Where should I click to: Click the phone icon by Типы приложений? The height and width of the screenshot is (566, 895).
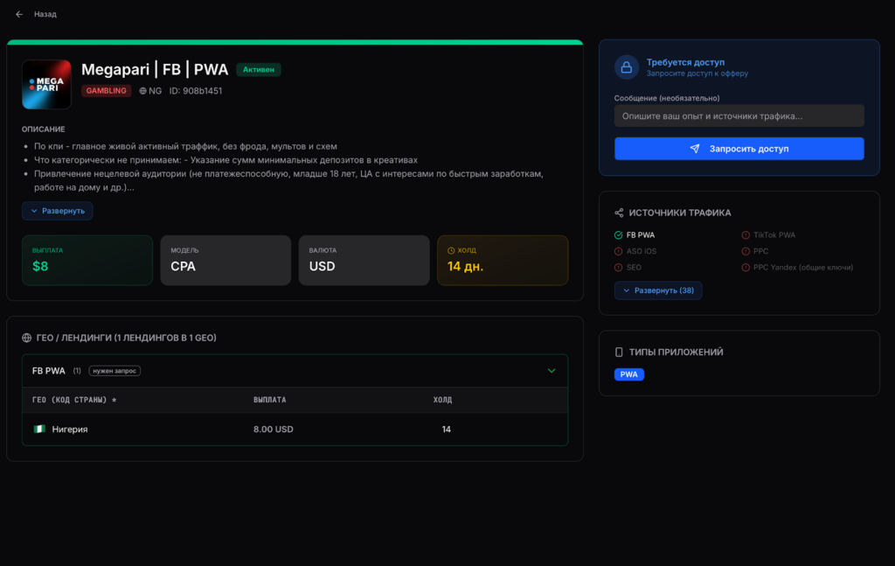click(619, 352)
